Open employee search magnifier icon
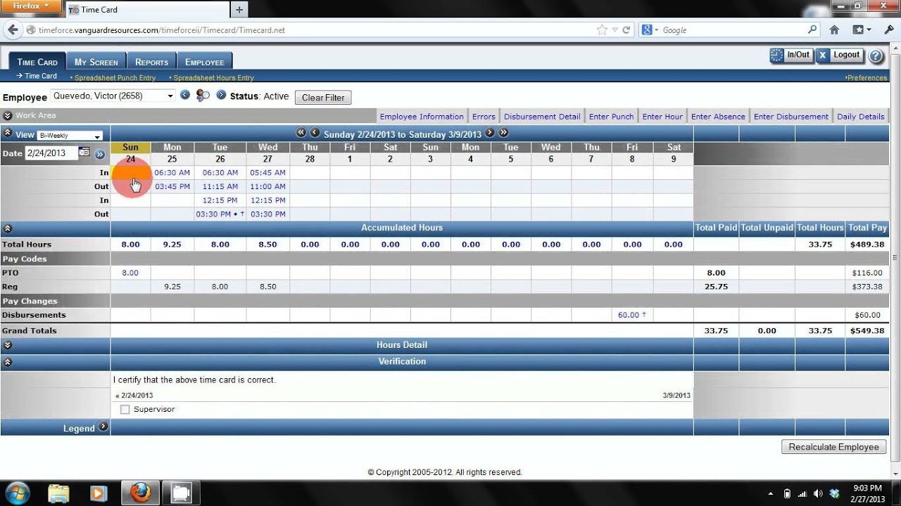 (x=203, y=95)
